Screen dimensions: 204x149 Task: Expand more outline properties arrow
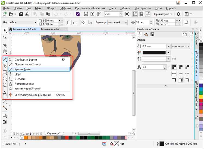165,86
